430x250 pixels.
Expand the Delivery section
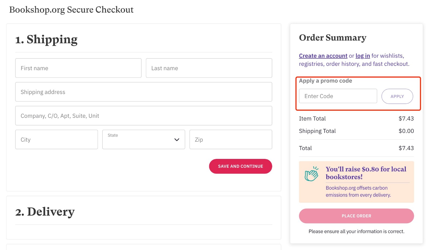(x=45, y=212)
